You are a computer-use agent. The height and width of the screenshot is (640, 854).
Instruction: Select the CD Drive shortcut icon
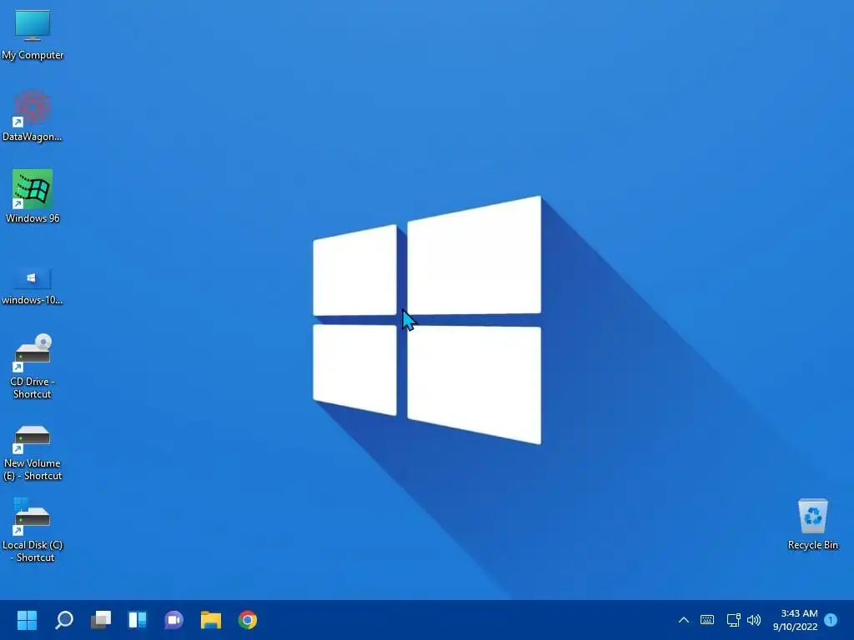[x=33, y=352]
